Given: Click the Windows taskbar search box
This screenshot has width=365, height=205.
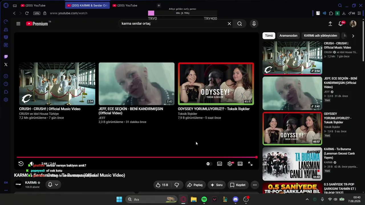Looking at the screenshot, I should click(x=151, y=199).
